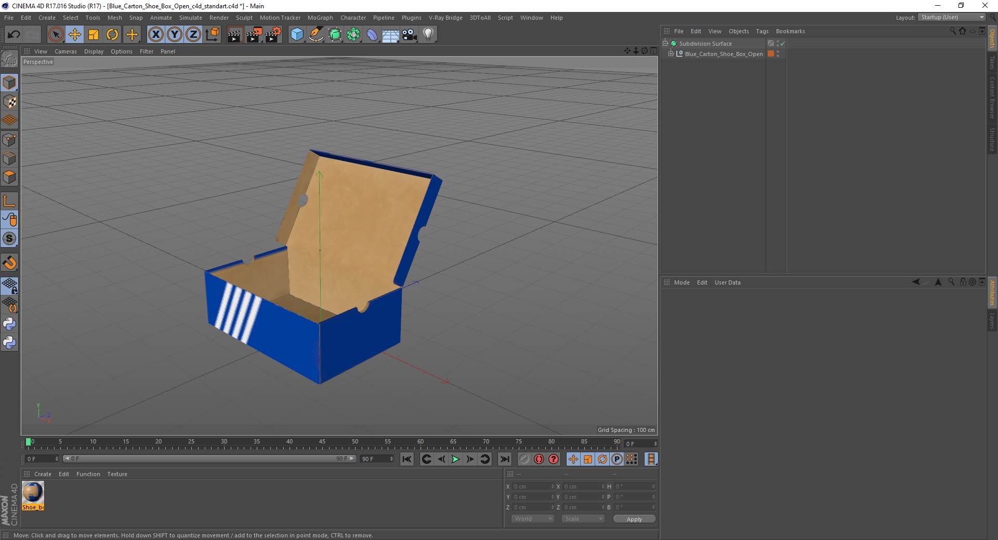Click timeline preview range slider bar
The image size is (998, 540).
pyautogui.click(x=209, y=458)
